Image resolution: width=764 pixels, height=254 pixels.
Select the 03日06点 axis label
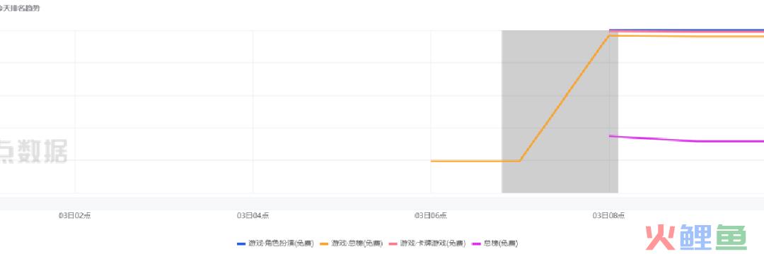pyautogui.click(x=431, y=216)
